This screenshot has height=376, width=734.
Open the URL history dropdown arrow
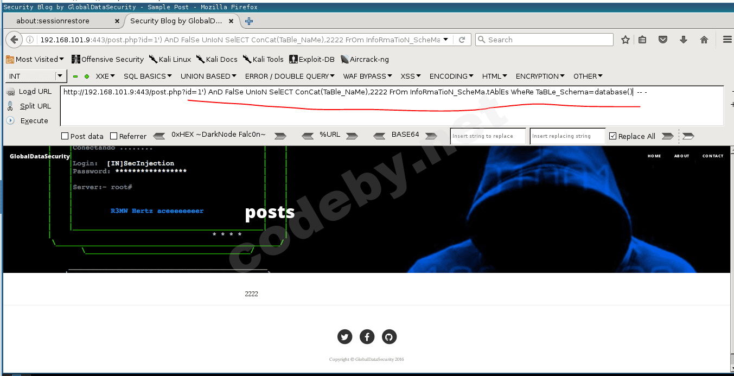[x=445, y=40]
